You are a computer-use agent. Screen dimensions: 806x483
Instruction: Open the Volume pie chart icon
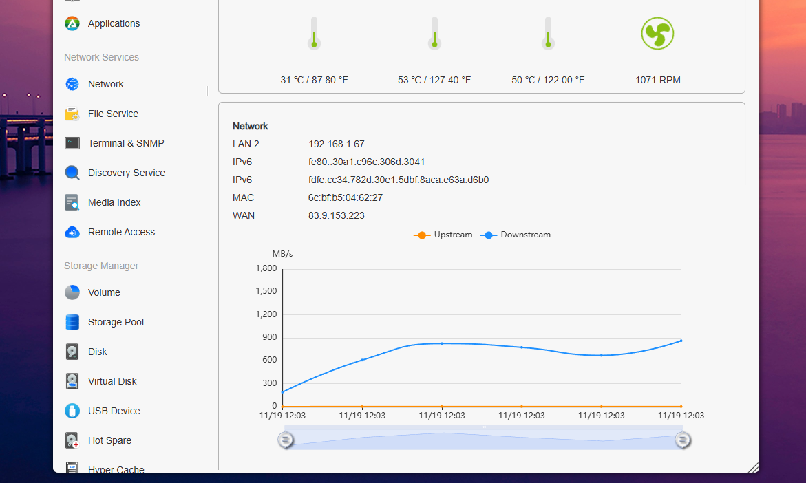point(72,292)
